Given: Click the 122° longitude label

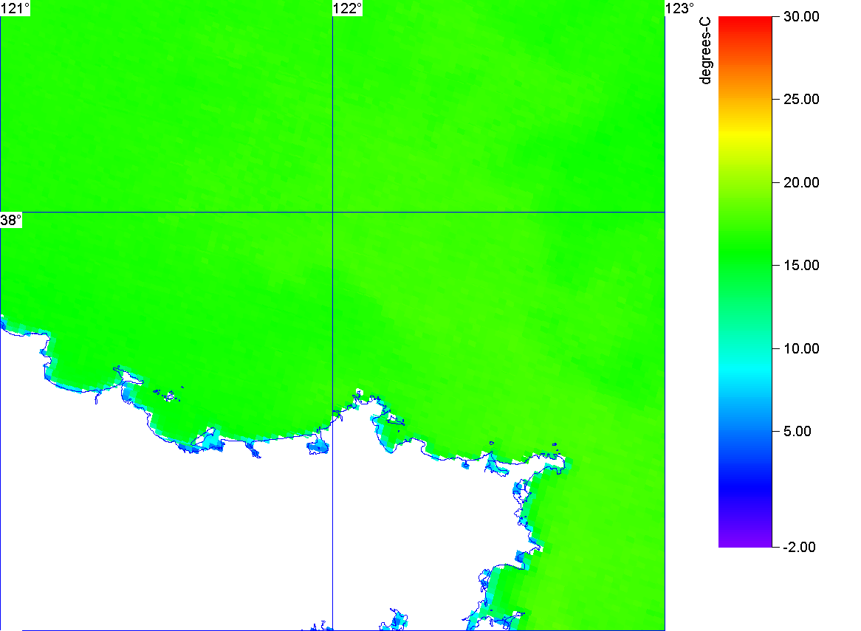Looking at the screenshot, I should tap(348, 8).
